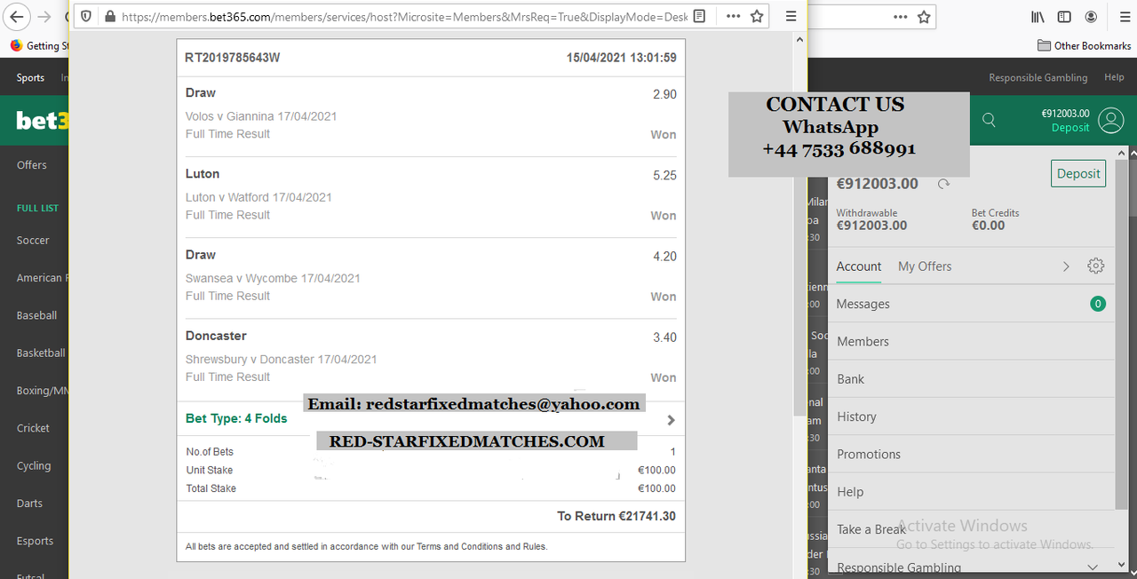Click the bookmark star in the background browser window

pos(924,17)
